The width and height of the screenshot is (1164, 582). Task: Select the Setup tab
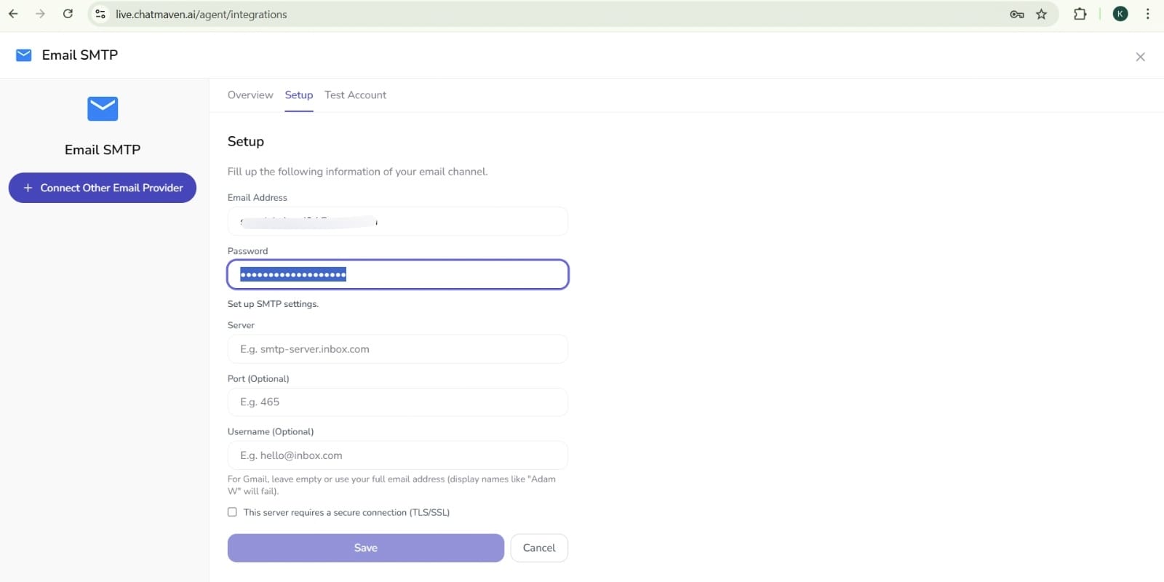tap(299, 95)
